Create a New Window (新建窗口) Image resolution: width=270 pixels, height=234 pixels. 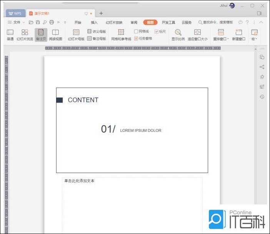239,35
